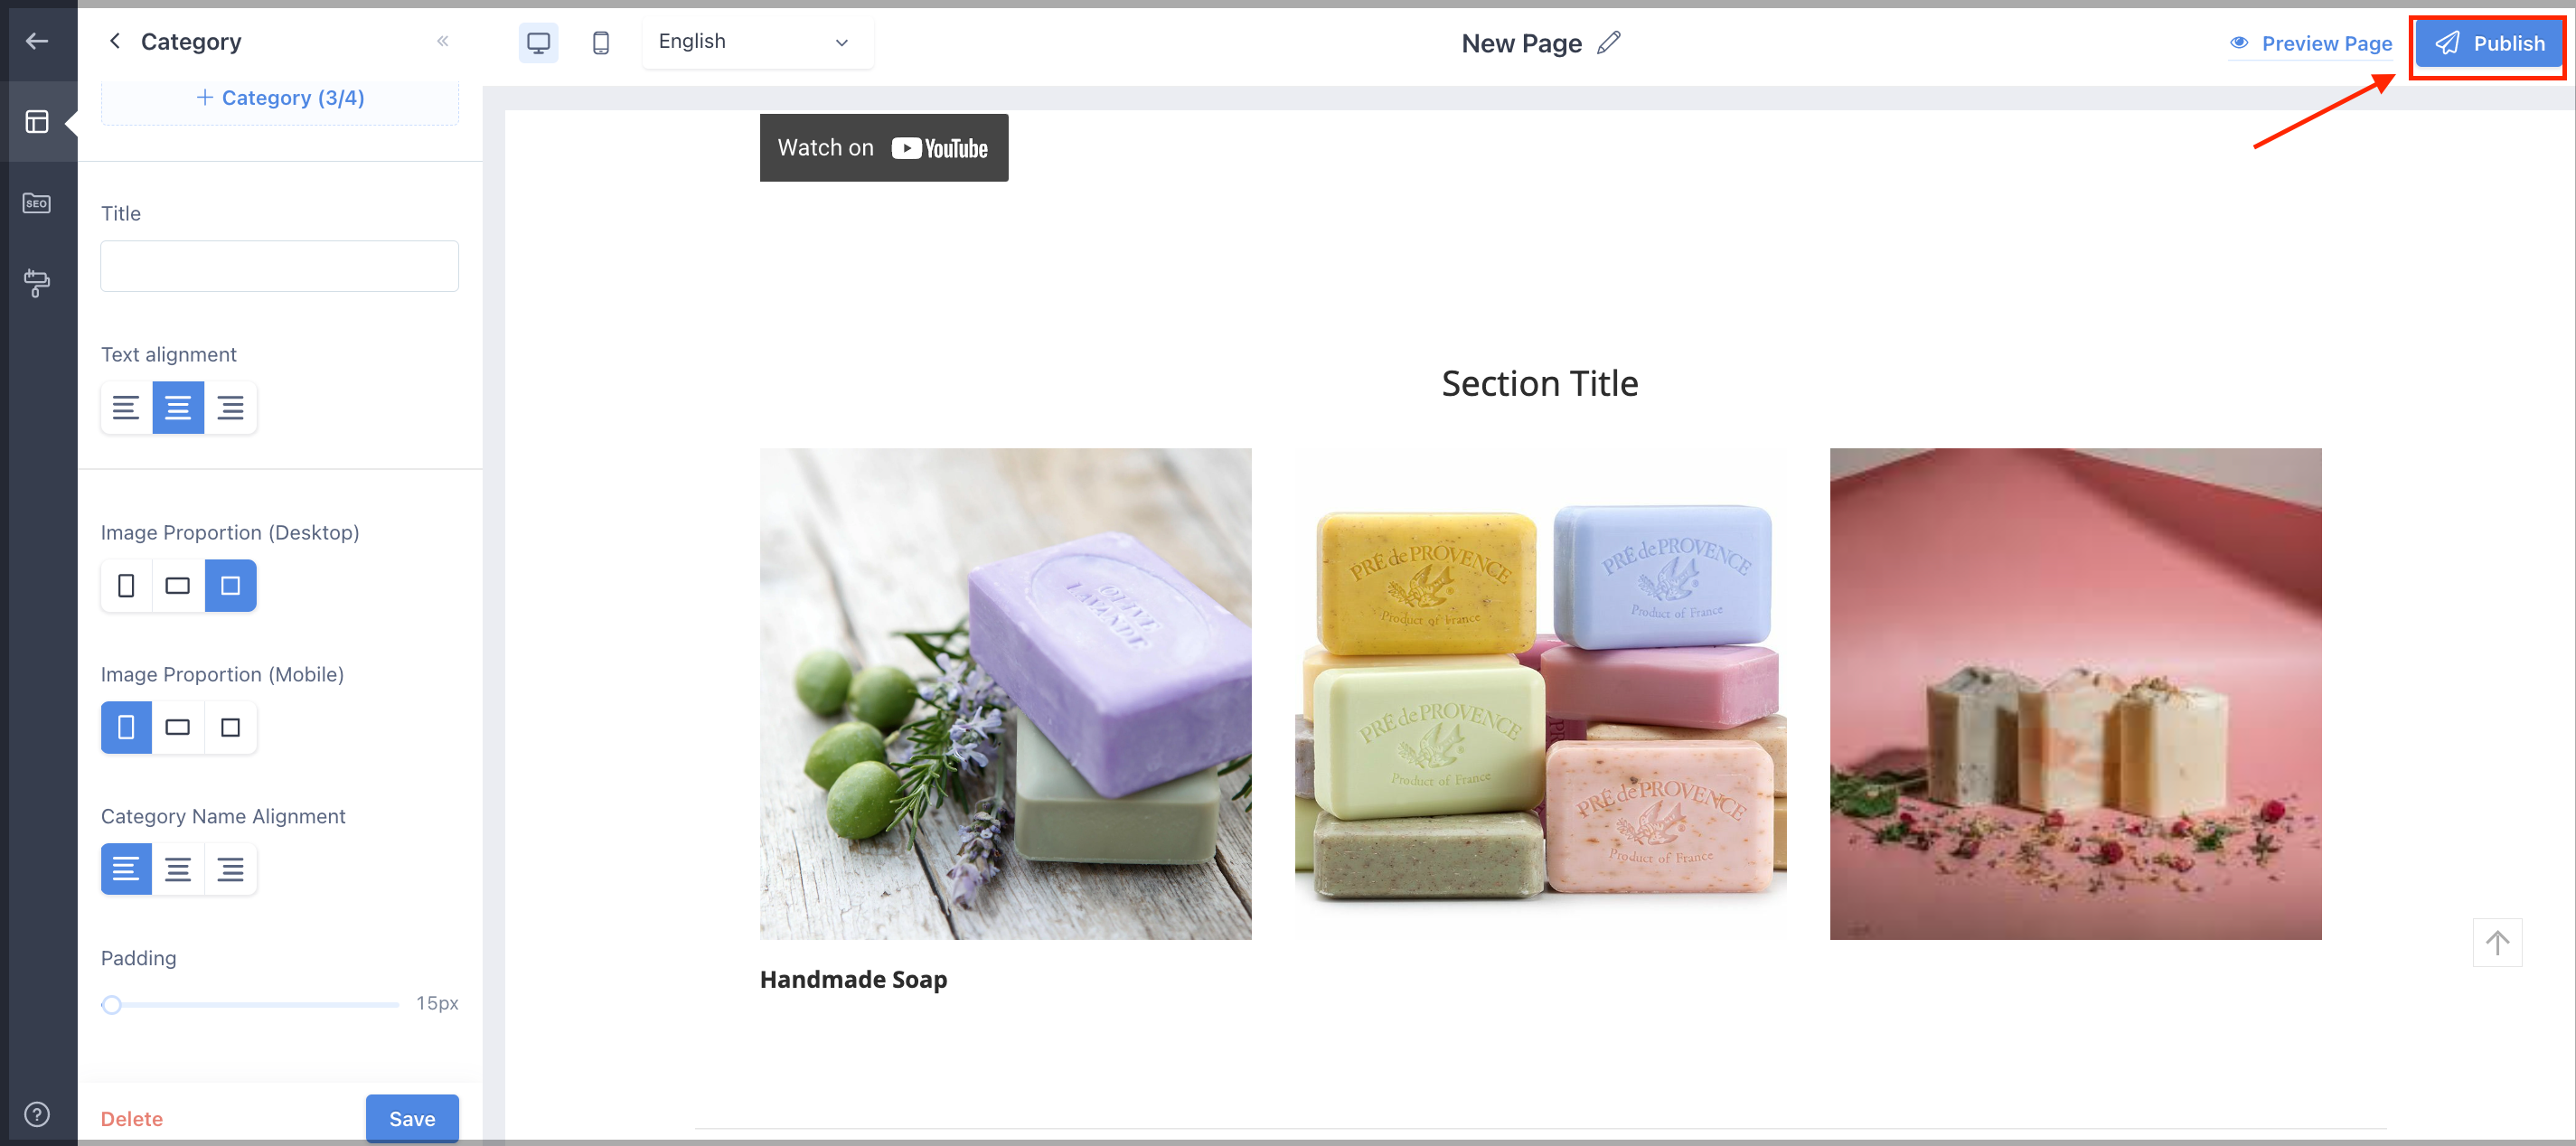This screenshot has height=1146, width=2576.
Task: Go back from the Category panel
Action: (x=115, y=41)
